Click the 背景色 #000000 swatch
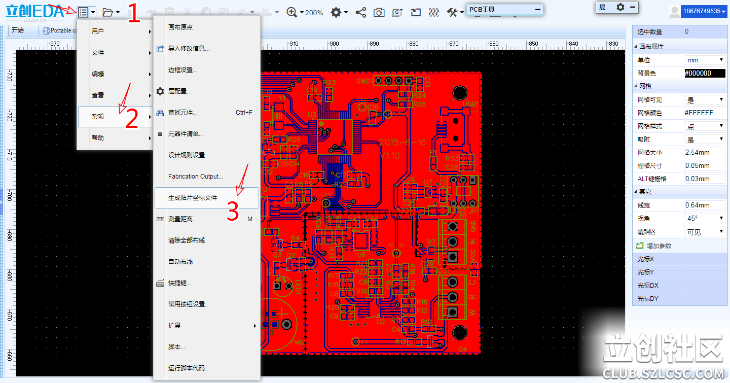This screenshot has width=730, height=383. (x=705, y=73)
